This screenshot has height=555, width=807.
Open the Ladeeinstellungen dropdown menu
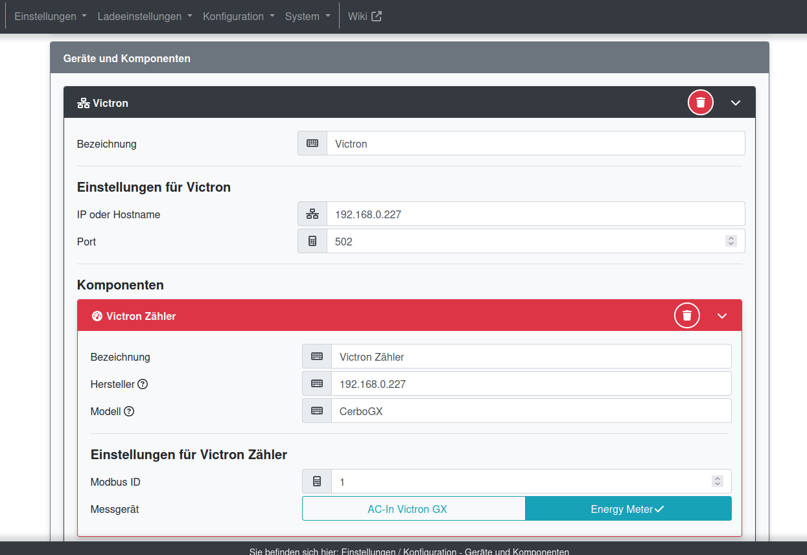(145, 16)
